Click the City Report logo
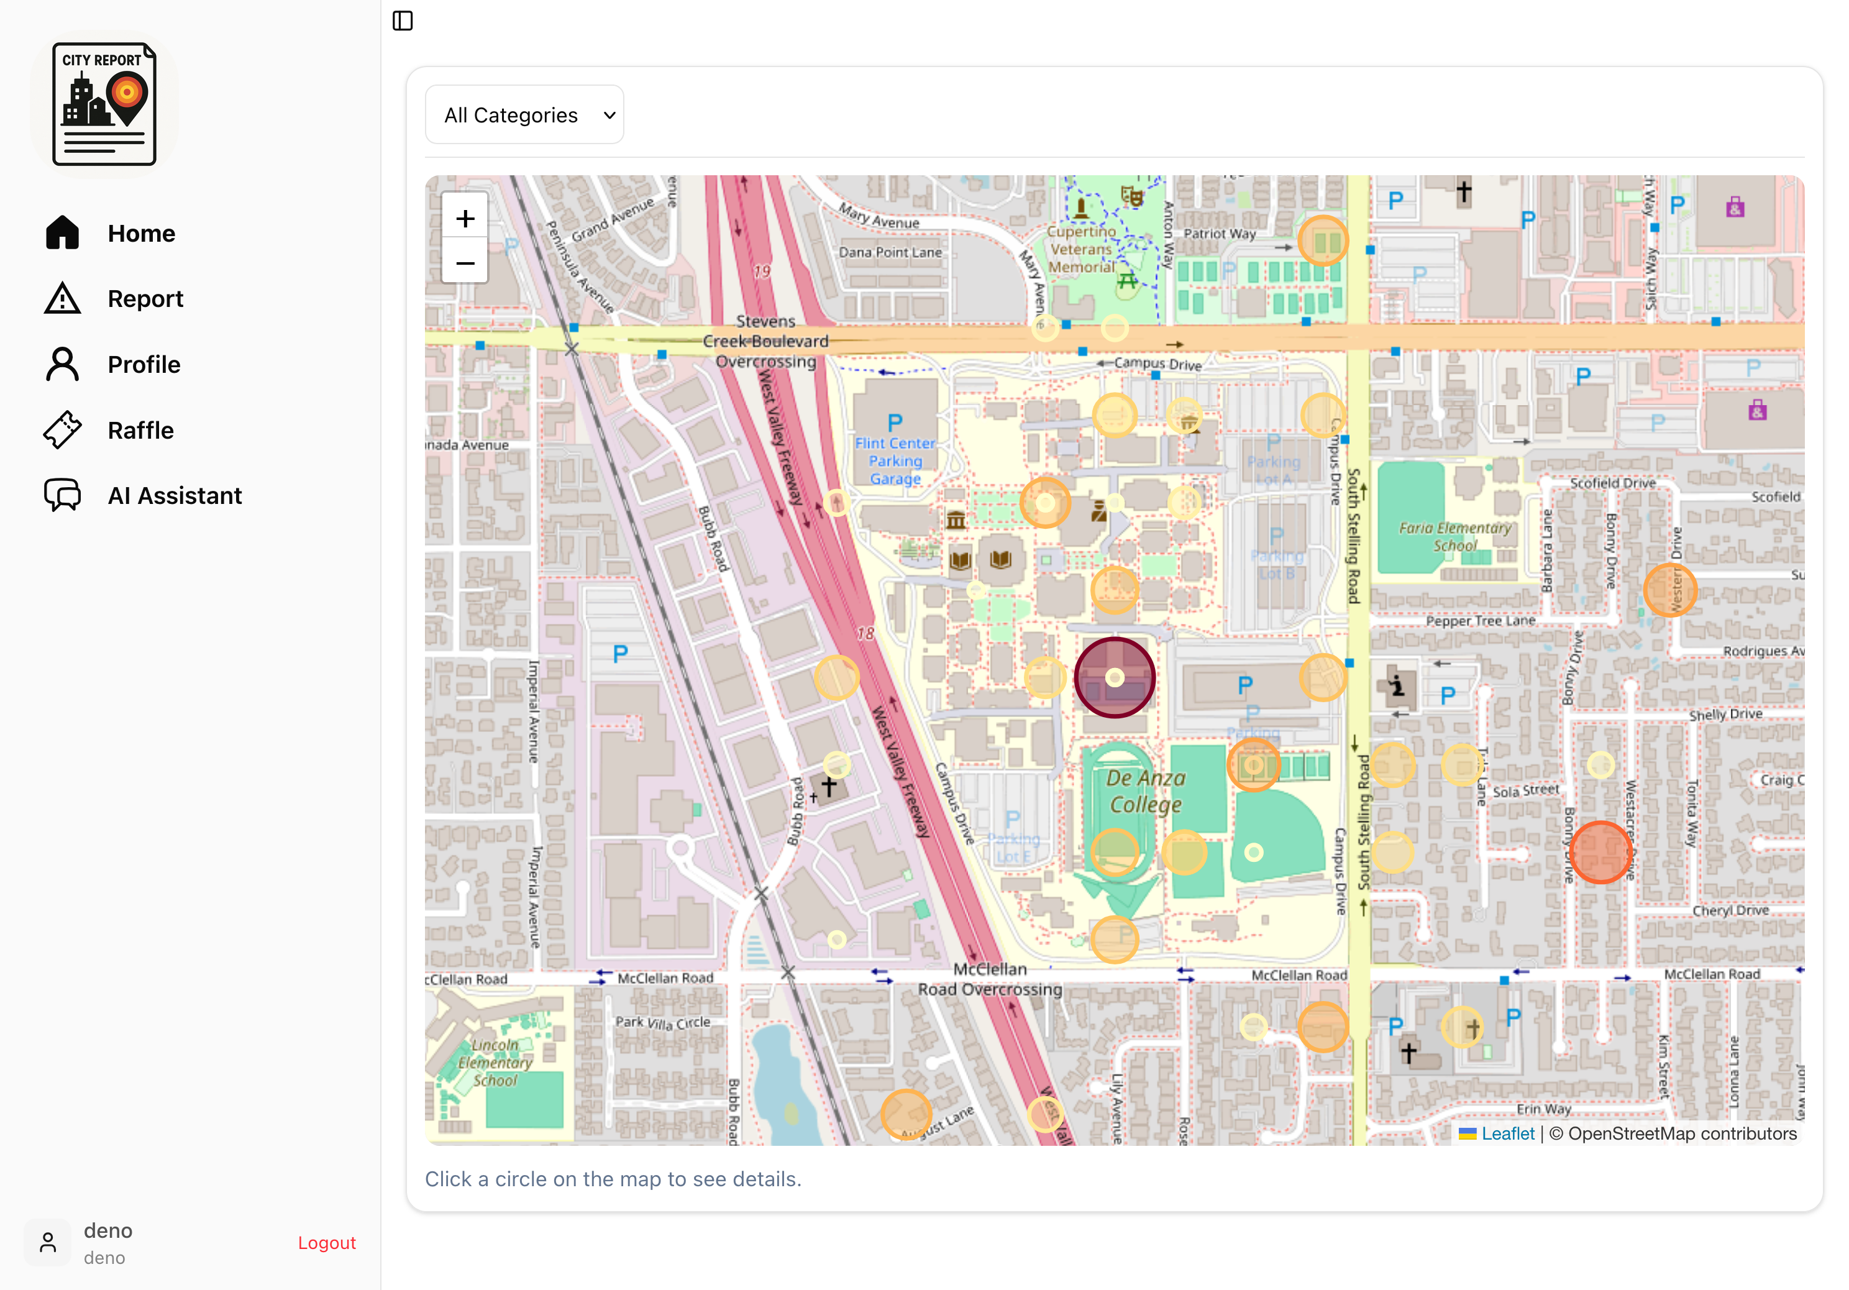Screen dimensions: 1849x1290 point(104,104)
